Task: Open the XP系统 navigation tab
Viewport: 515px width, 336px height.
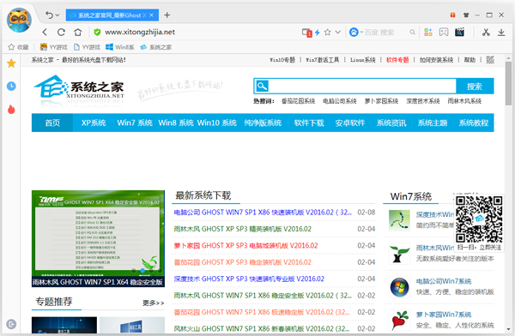Action: 94,123
